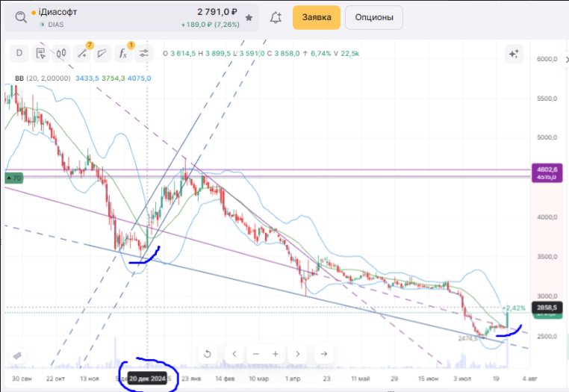The image size is (569, 392).
Task: Open the drawing tools line icon
Action: click(81, 53)
